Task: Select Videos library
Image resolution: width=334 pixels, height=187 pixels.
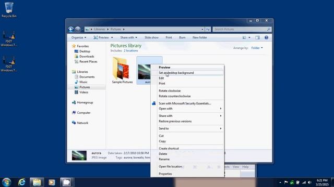Action: (81, 92)
